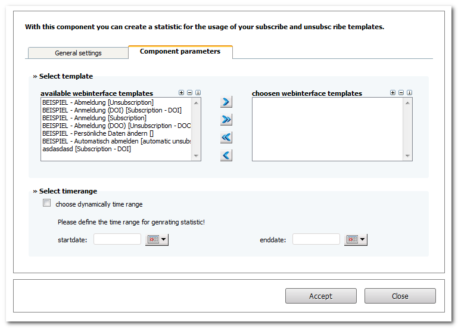Click choosen templates list scroll down arrow
This screenshot has height=328, width=458.
[x=407, y=156]
